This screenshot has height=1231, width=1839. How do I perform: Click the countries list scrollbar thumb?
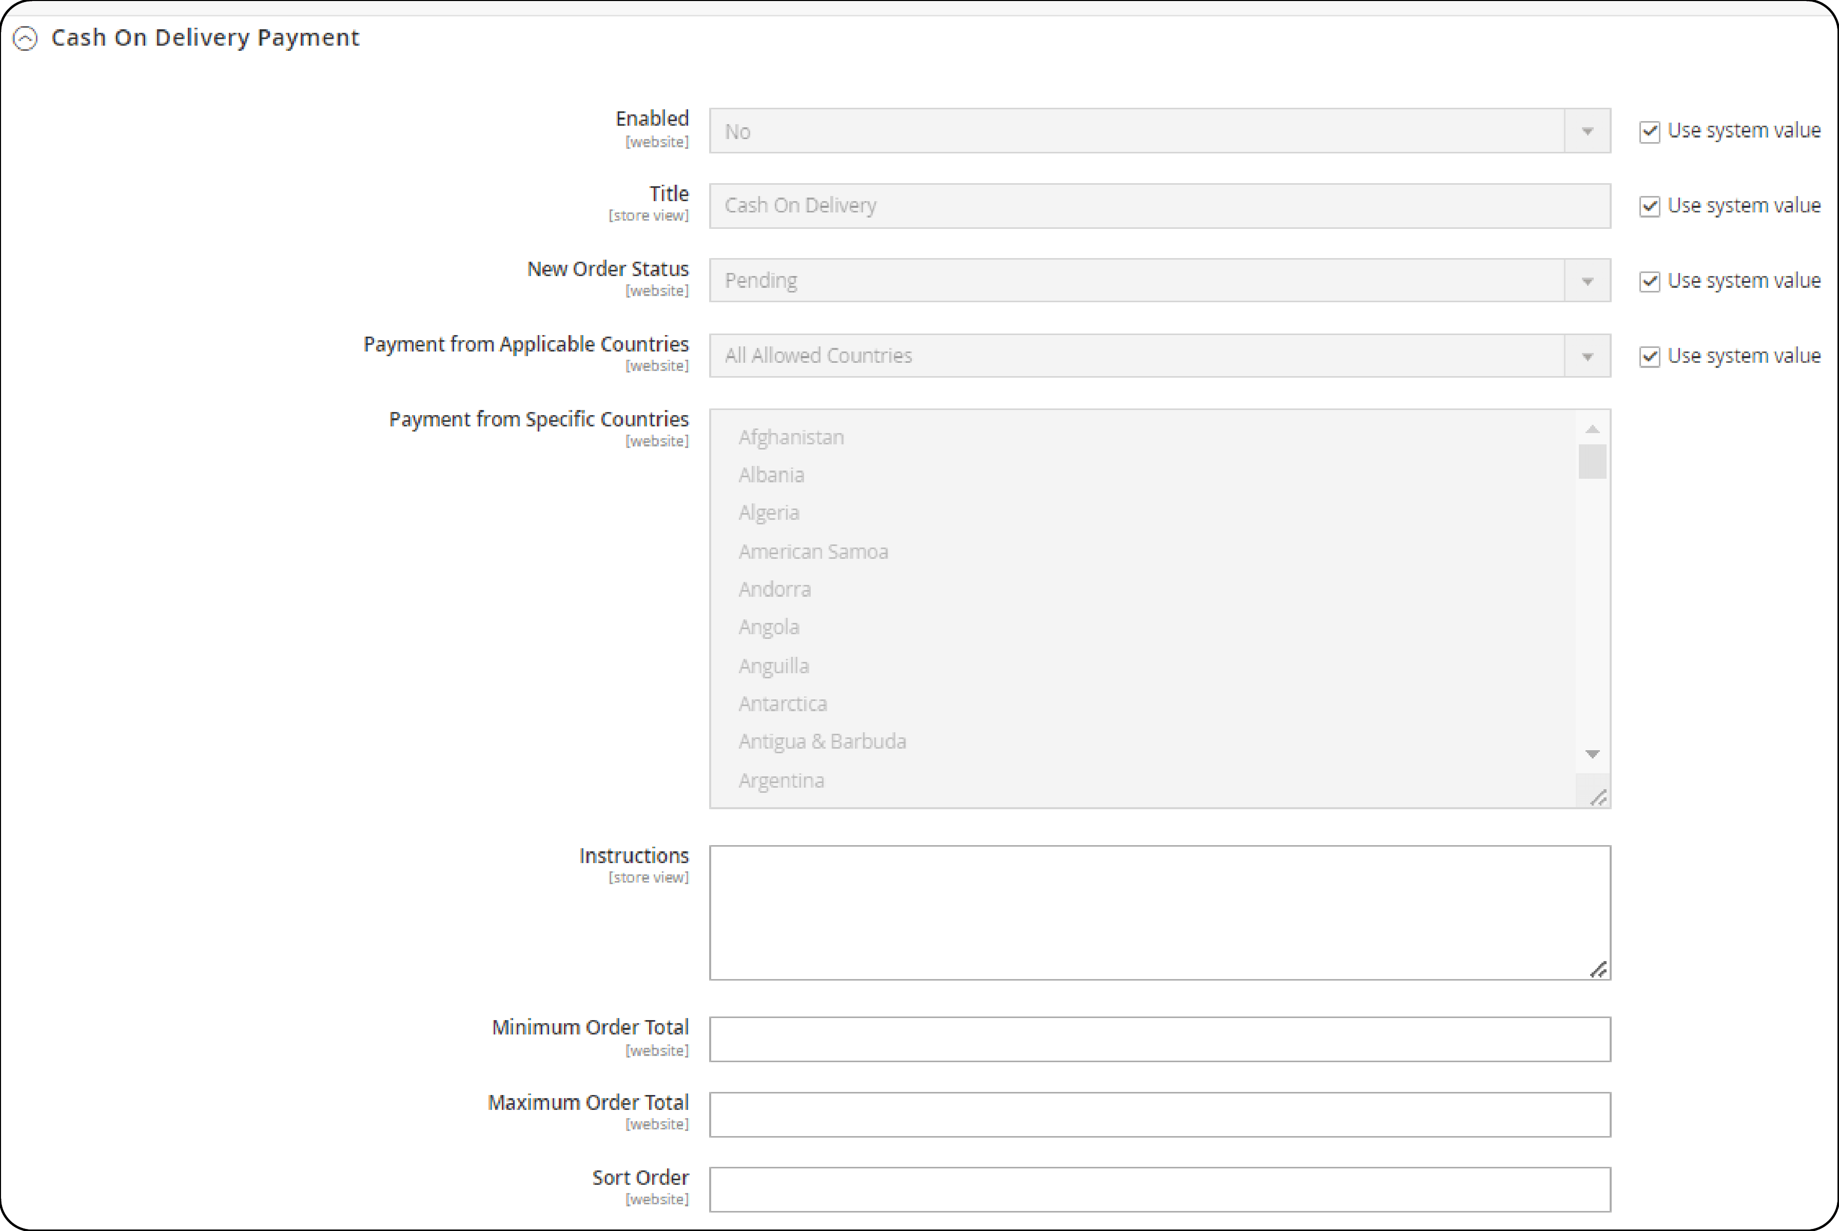[1593, 462]
